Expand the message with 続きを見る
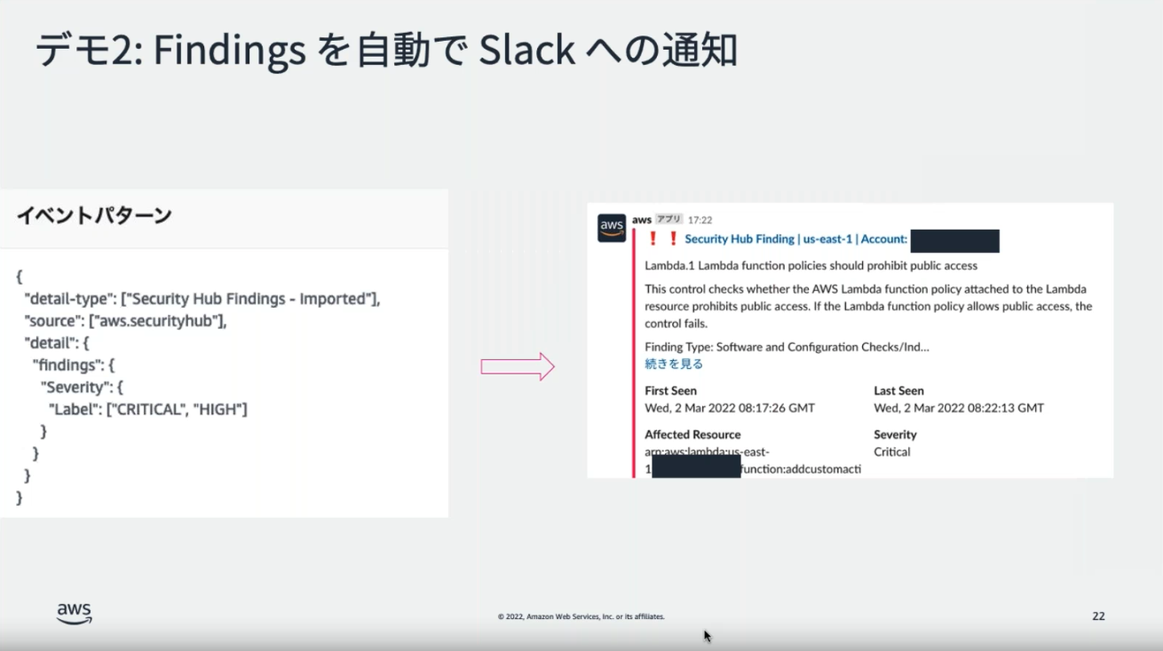Image resolution: width=1163 pixels, height=651 pixels. pyautogui.click(x=674, y=364)
